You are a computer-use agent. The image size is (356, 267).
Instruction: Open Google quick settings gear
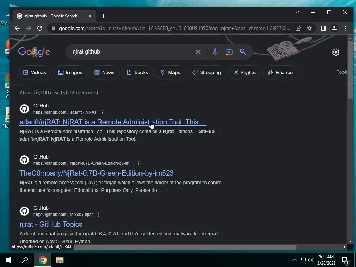coord(335,52)
